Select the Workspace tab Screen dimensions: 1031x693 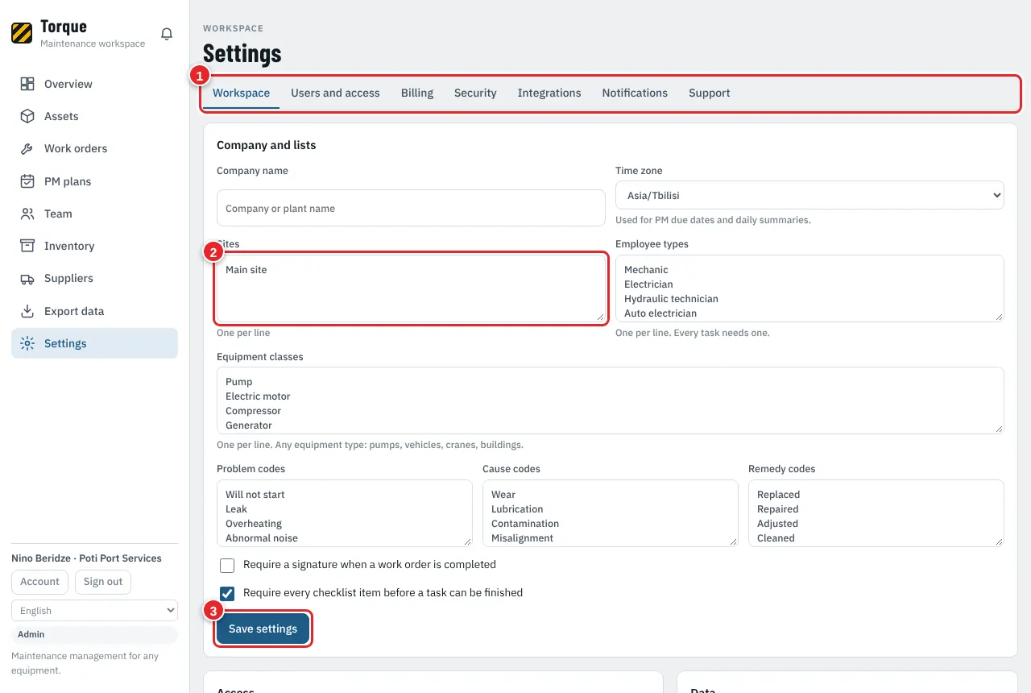241,93
